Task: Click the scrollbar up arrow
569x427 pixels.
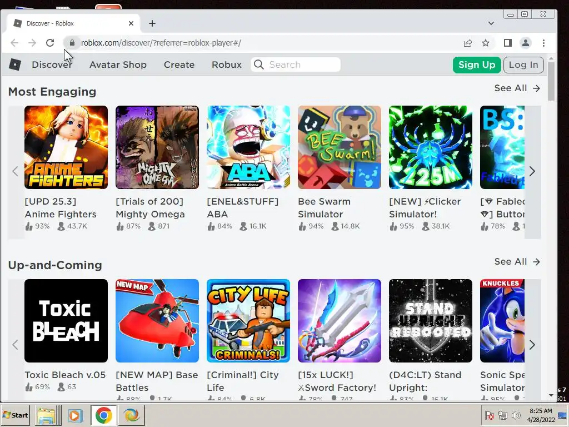Action: point(551,58)
